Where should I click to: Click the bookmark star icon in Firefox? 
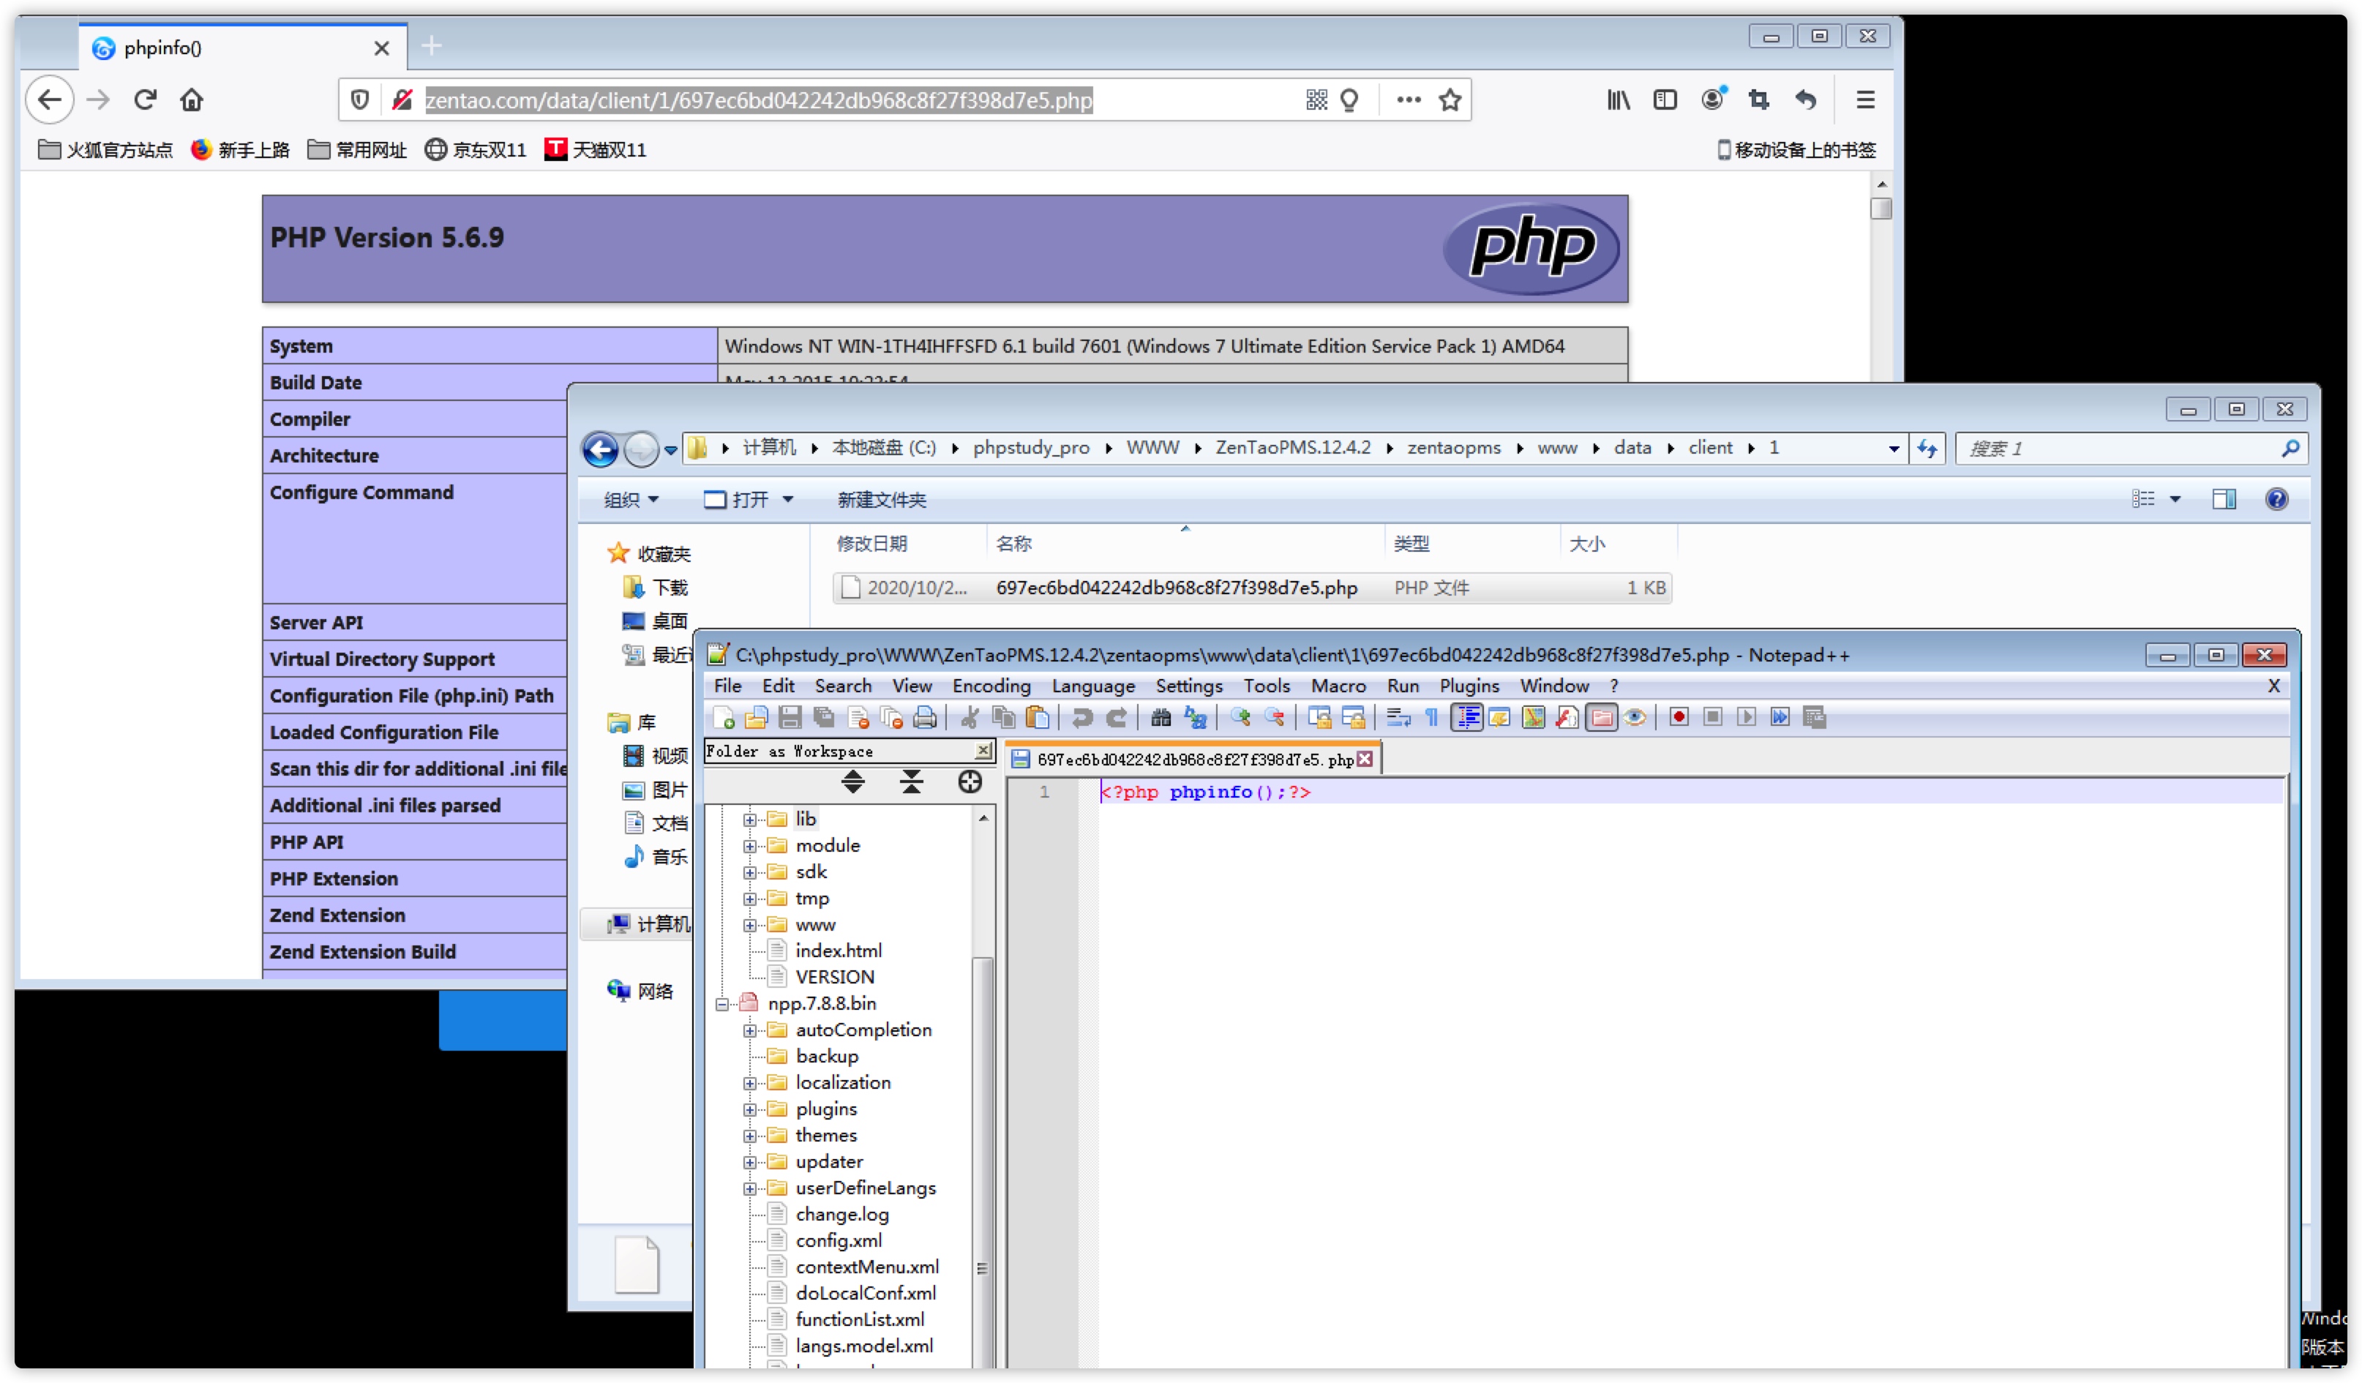tap(1450, 100)
